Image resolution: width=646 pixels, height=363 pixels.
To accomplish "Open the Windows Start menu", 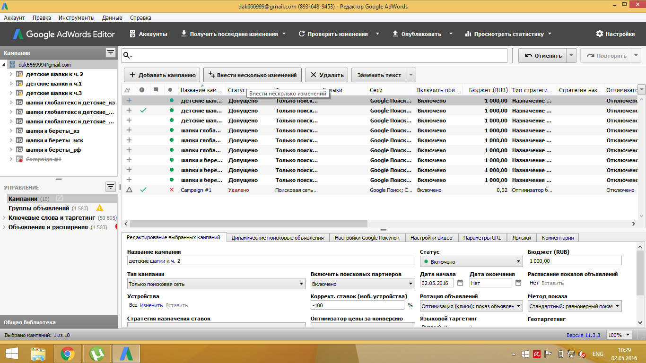I will [11, 354].
